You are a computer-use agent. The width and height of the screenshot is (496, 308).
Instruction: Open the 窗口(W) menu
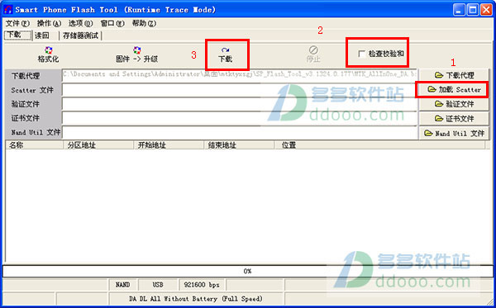pyautogui.click(x=112, y=23)
